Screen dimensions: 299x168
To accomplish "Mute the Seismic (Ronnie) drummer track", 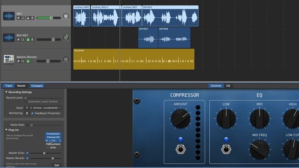I will [x=19, y=61].
